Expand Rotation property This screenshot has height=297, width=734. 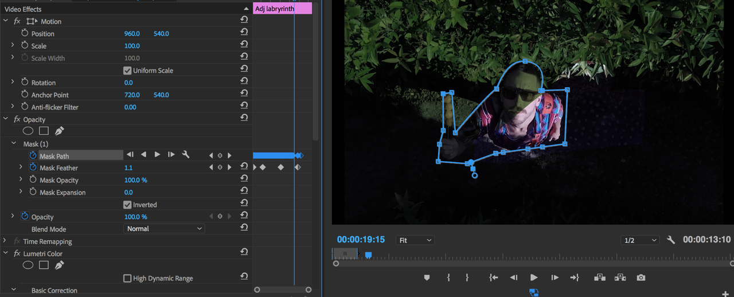click(13, 83)
